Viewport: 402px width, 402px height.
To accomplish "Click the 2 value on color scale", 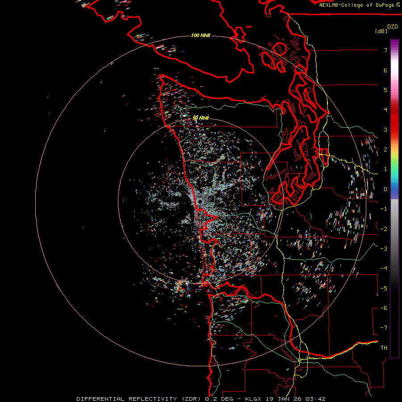I will (x=385, y=150).
